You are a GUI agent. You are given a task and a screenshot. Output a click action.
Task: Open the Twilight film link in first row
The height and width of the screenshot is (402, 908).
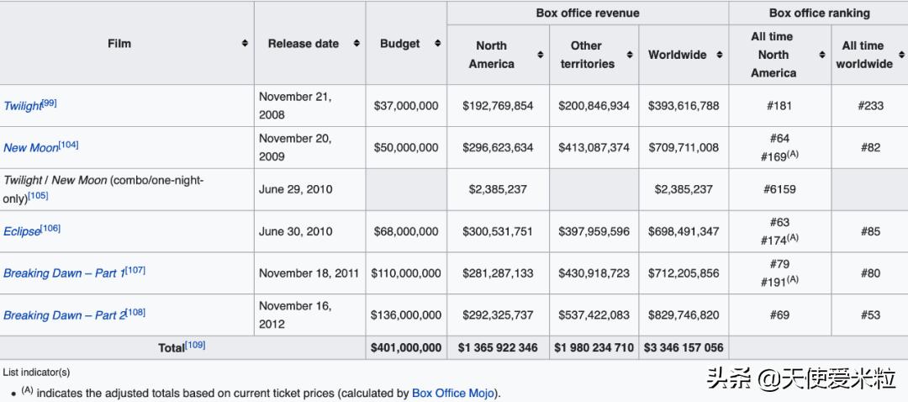tap(22, 106)
